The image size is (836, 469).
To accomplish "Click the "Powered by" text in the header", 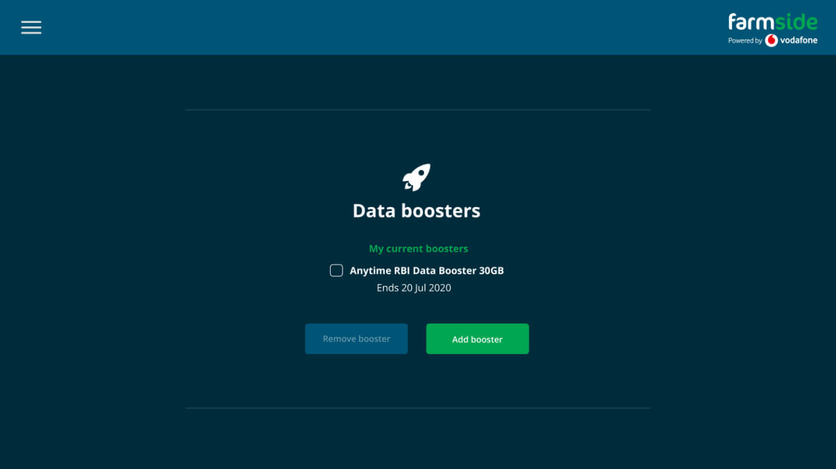I will coord(745,41).
